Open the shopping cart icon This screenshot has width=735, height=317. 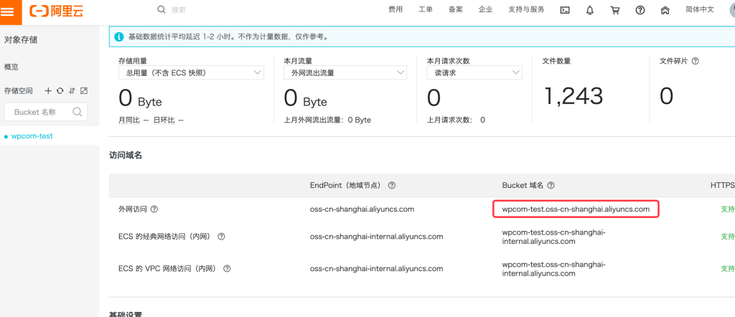click(615, 10)
